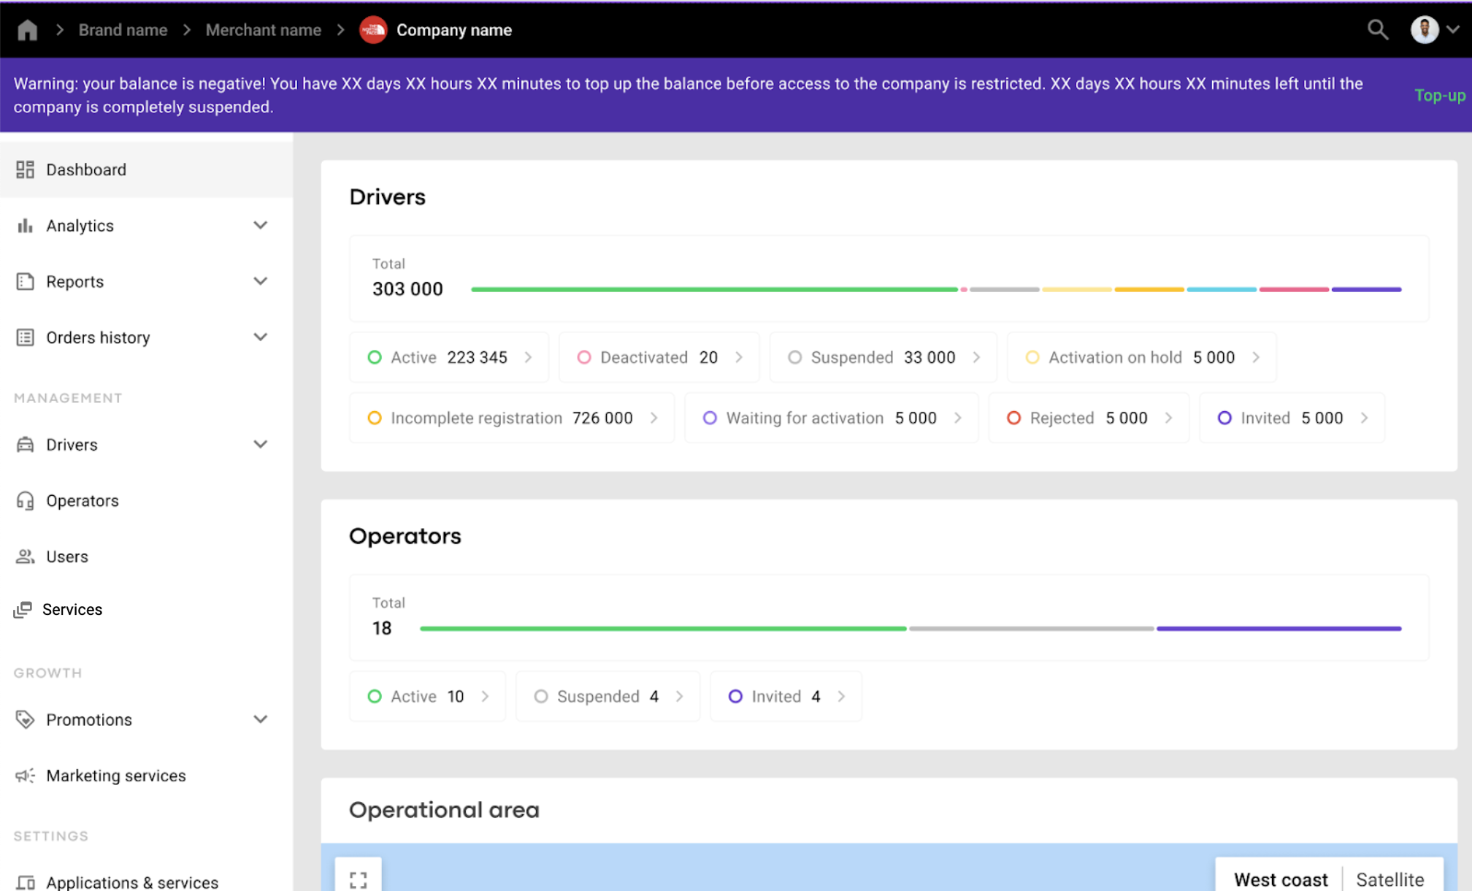The width and height of the screenshot is (1472, 891).
Task: Expand the Promotions sidebar section
Action: (x=260, y=719)
